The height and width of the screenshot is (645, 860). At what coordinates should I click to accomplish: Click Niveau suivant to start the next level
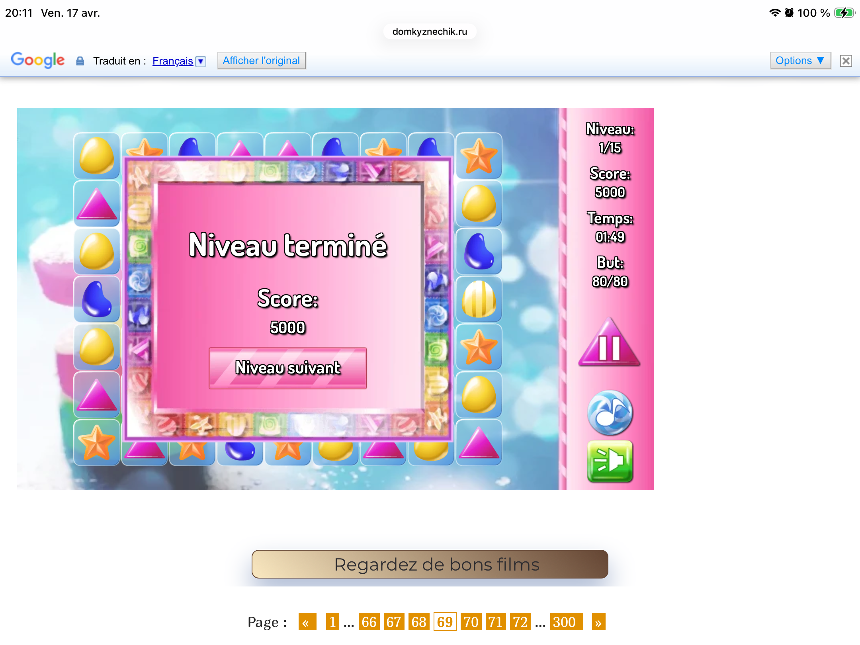click(x=287, y=368)
